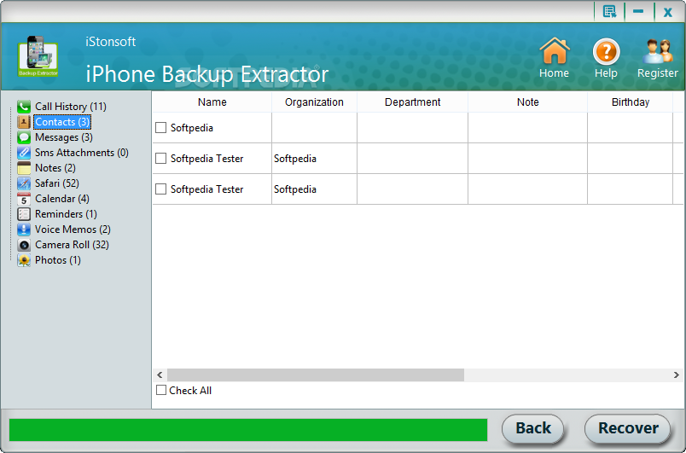Viewport: 686px width, 453px height.
Task: Click the Contacts address book icon
Action: click(x=24, y=121)
